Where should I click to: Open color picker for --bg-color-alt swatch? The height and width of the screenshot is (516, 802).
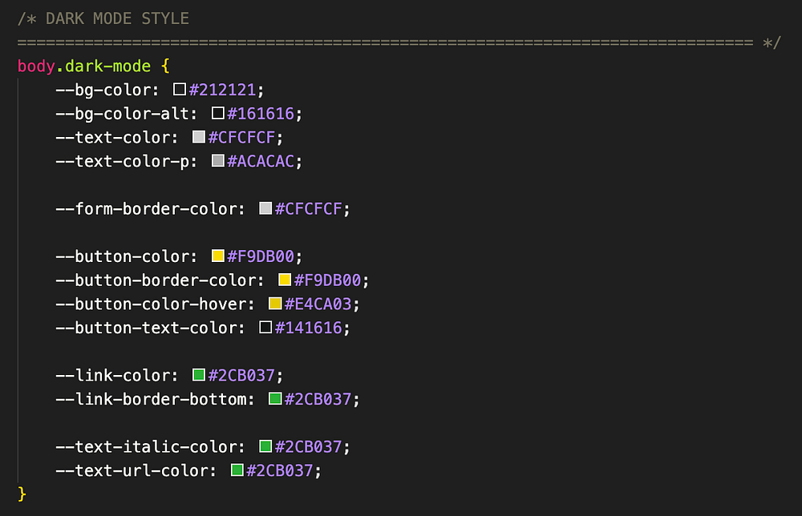point(218,114)
